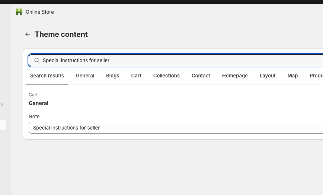Go back using the arrow beside Theme content
Screen dimensions: 323x195
coord(28,34)
